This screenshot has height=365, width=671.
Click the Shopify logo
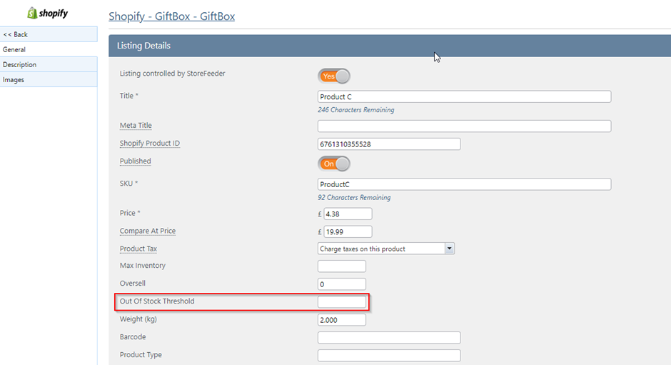click(x=48, y=14)
